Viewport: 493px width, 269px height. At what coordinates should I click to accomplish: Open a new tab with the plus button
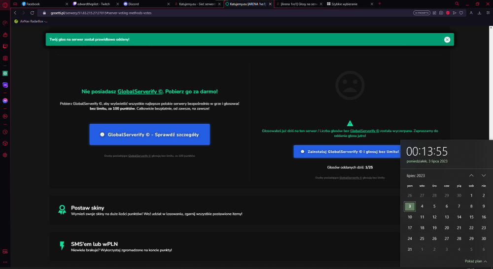click(380, 4)
